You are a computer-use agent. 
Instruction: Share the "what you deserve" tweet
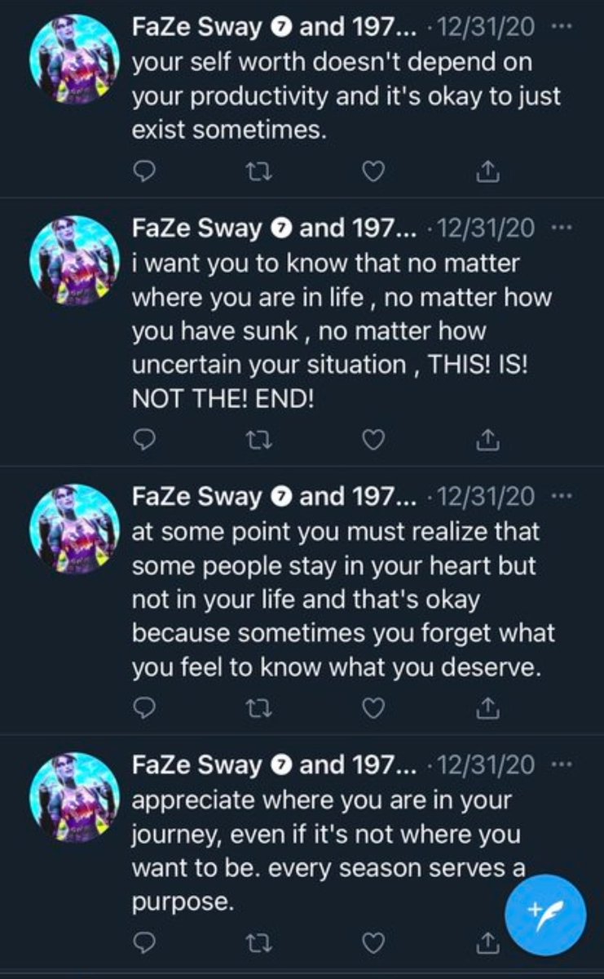pos(487,708)
